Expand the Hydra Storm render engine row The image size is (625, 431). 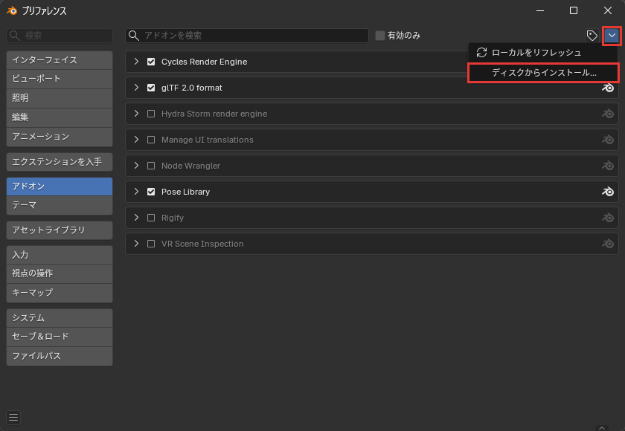tap(136, 114)
